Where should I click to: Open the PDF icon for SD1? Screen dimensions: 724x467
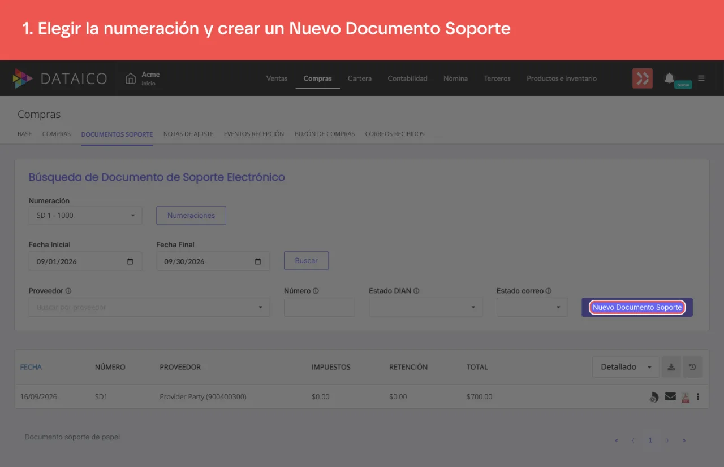685,397
